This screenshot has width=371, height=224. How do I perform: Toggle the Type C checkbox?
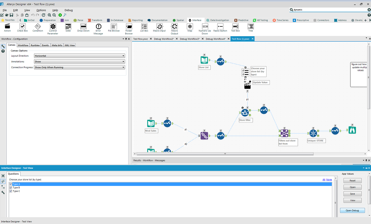pyautogui.click(x=11, y=191)
